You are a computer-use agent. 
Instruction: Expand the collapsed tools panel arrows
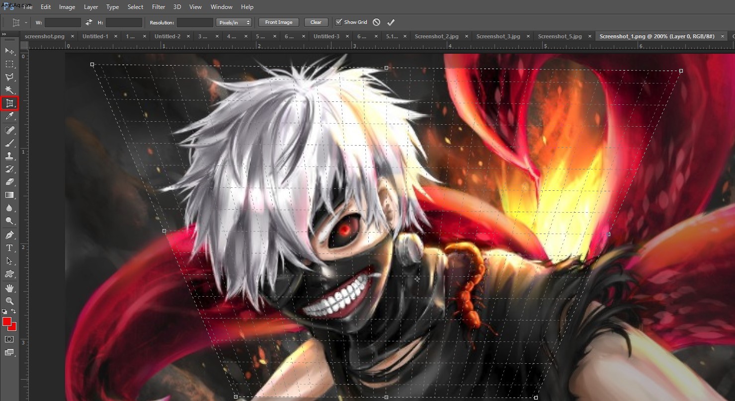(4, 34)
